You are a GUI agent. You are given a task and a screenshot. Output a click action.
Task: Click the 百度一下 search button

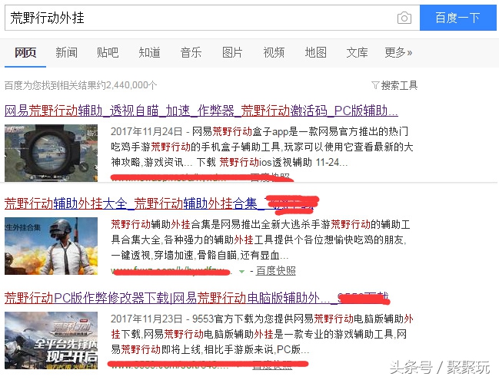458,18
